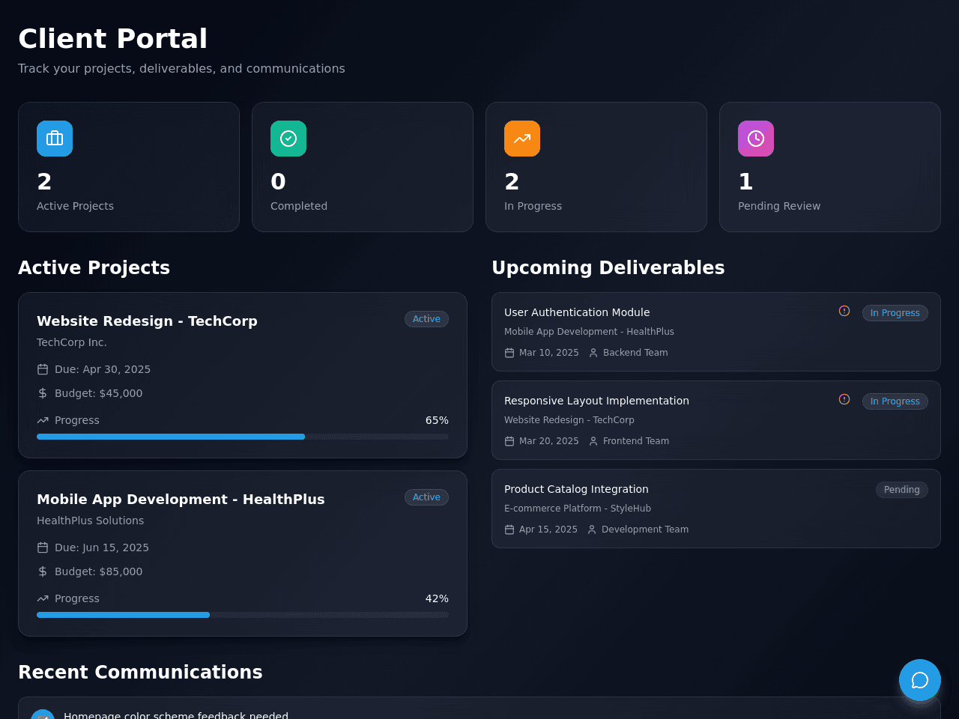Click the In Progress stat card label

pos(533,206)
